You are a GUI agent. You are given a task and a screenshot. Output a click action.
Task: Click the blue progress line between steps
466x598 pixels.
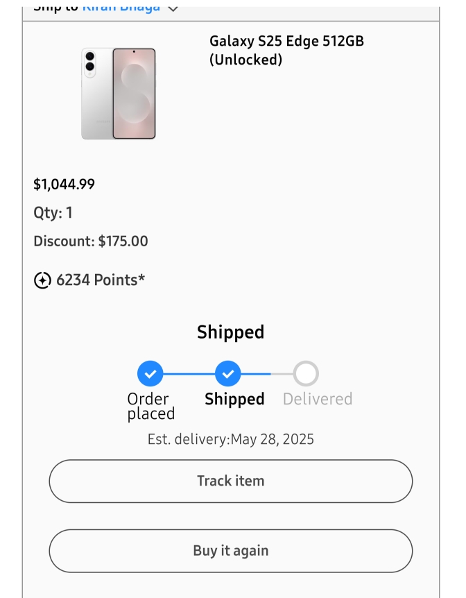pyautogui.click(x=189, y=374)
